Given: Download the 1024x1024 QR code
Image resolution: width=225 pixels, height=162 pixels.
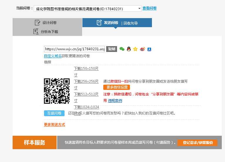Looking at the screenshot, I should pyautogui.click(x=86, y=107).
